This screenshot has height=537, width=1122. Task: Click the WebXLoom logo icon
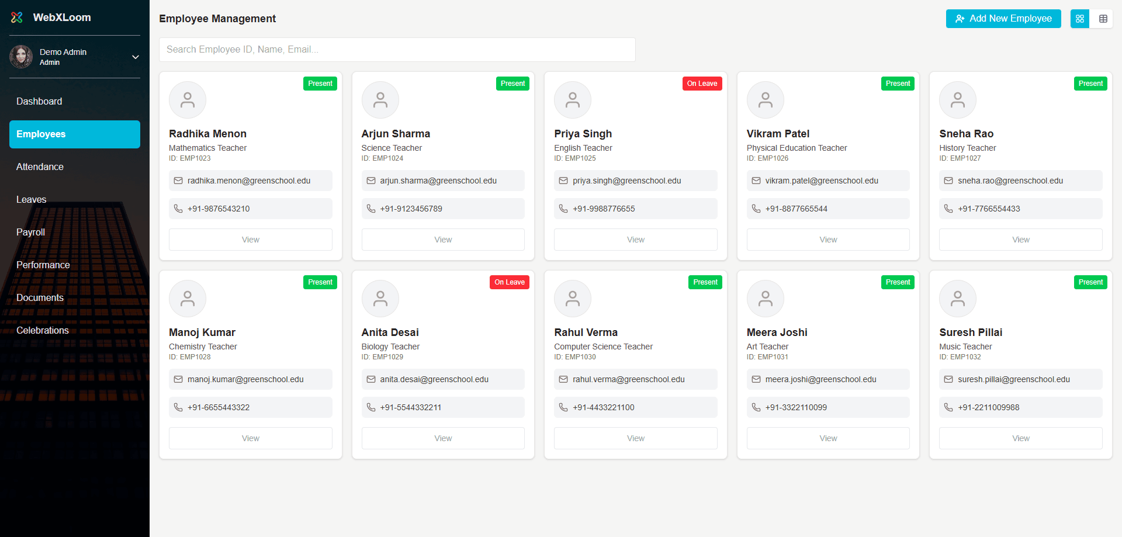click(17, 18)
